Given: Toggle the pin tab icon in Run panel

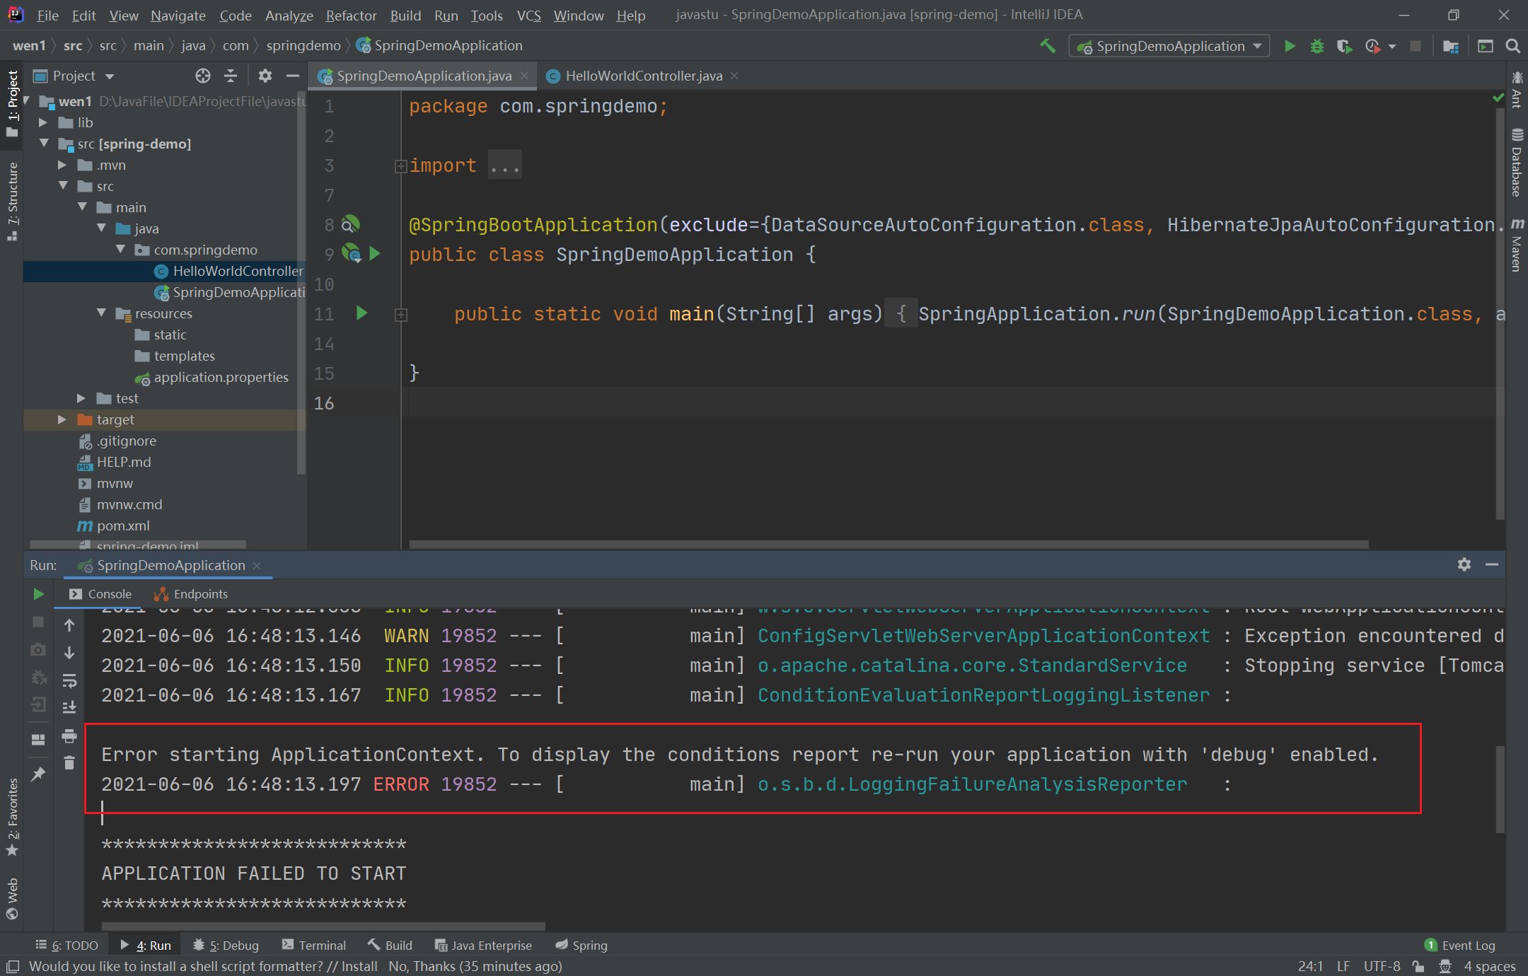Looking at the screenshot, I should [39, 774].
